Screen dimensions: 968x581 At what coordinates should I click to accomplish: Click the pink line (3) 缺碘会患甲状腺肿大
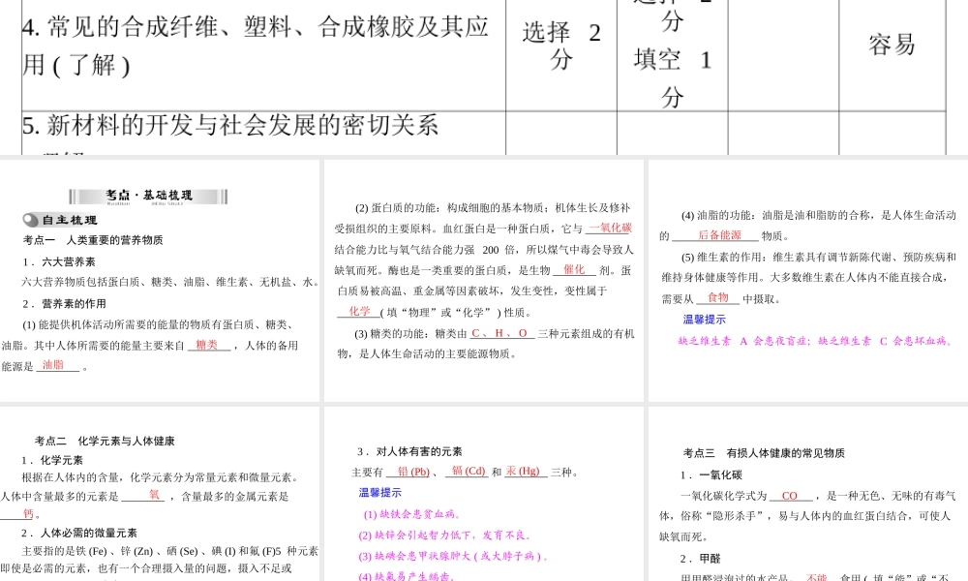[453, 556]
